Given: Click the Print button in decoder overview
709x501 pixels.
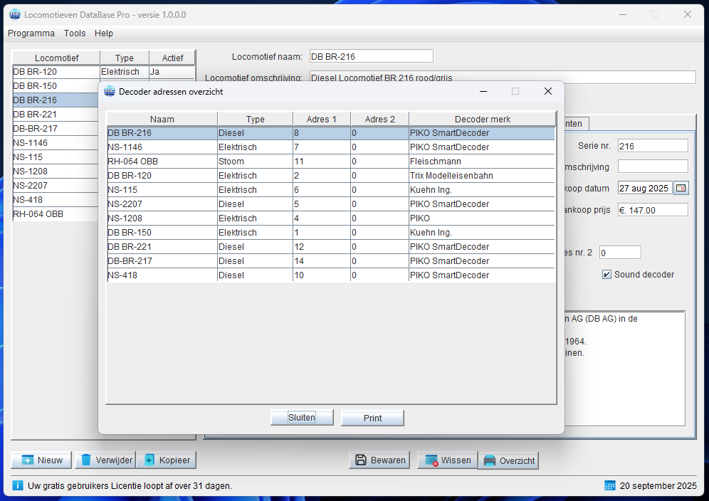Looking at the screenshot, I should [372, 418].
